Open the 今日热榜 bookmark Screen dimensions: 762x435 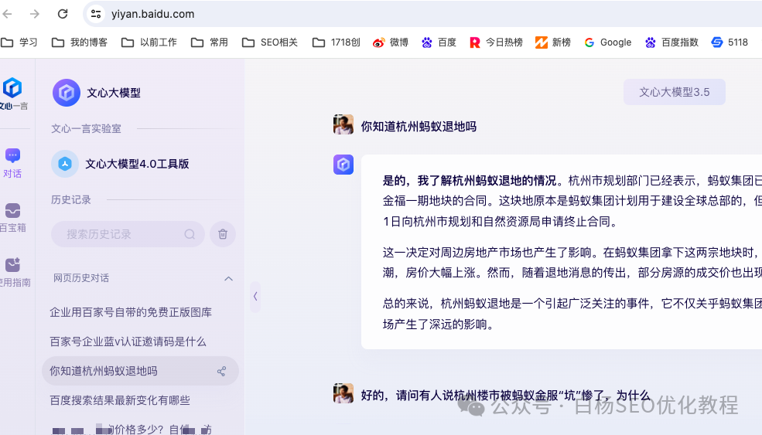496,42
